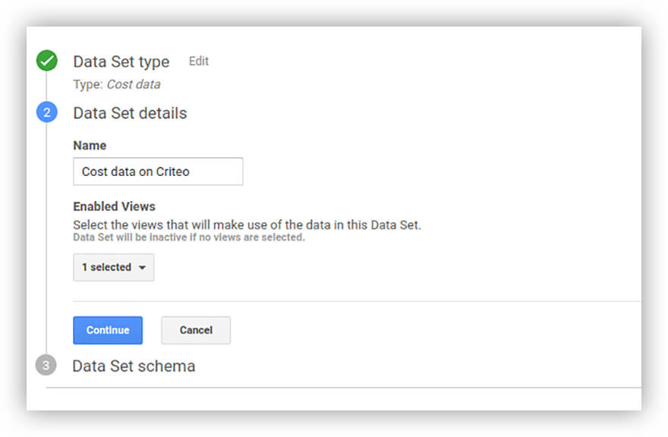Viewport: 668px width, 437px height.
Task: Open the '1 selected' views dropdown
Action: (x=113, y=268)
